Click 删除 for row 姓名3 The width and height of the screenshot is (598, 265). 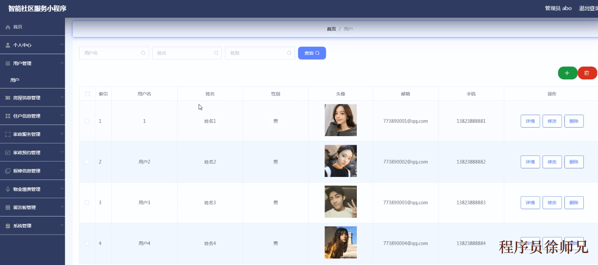pyautogui.click(x=574, y=203)
